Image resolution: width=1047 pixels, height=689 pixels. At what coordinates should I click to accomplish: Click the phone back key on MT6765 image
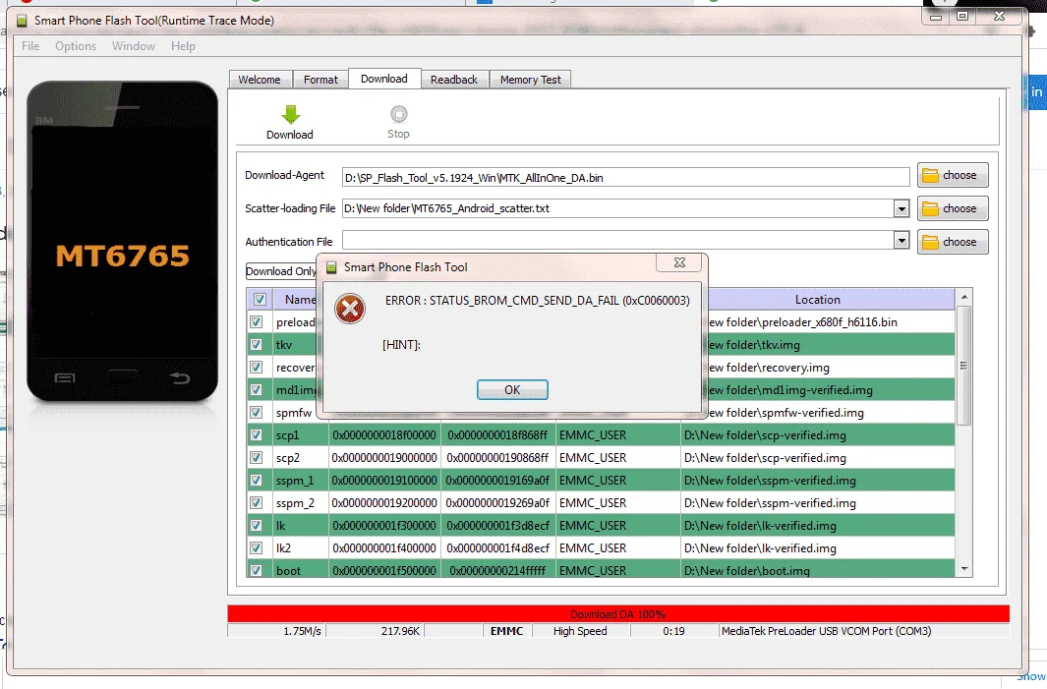(180, 378)
